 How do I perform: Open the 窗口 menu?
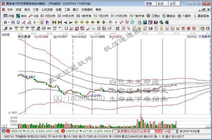click(x=76, y=9)
